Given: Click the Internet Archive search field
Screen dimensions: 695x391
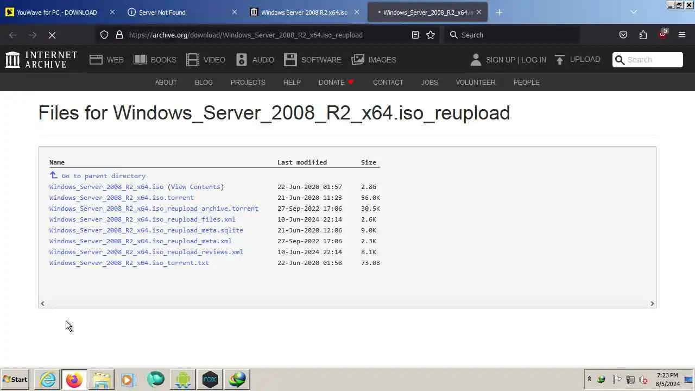Looking at the screenshot, I should click(x=647, y=60).
